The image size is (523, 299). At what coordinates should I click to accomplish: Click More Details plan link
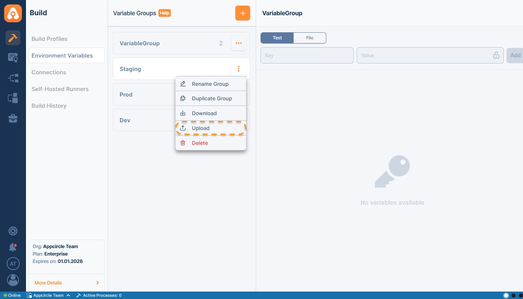[48, 283]
